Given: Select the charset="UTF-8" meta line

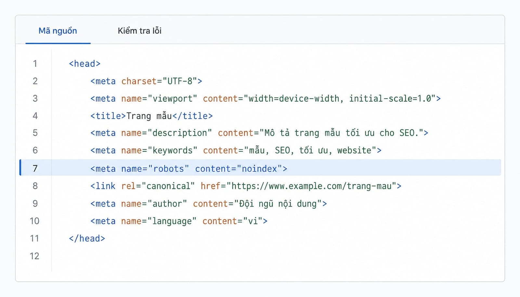Looking at the screenshot, I should pyautogui.click(x=146, y=81).
